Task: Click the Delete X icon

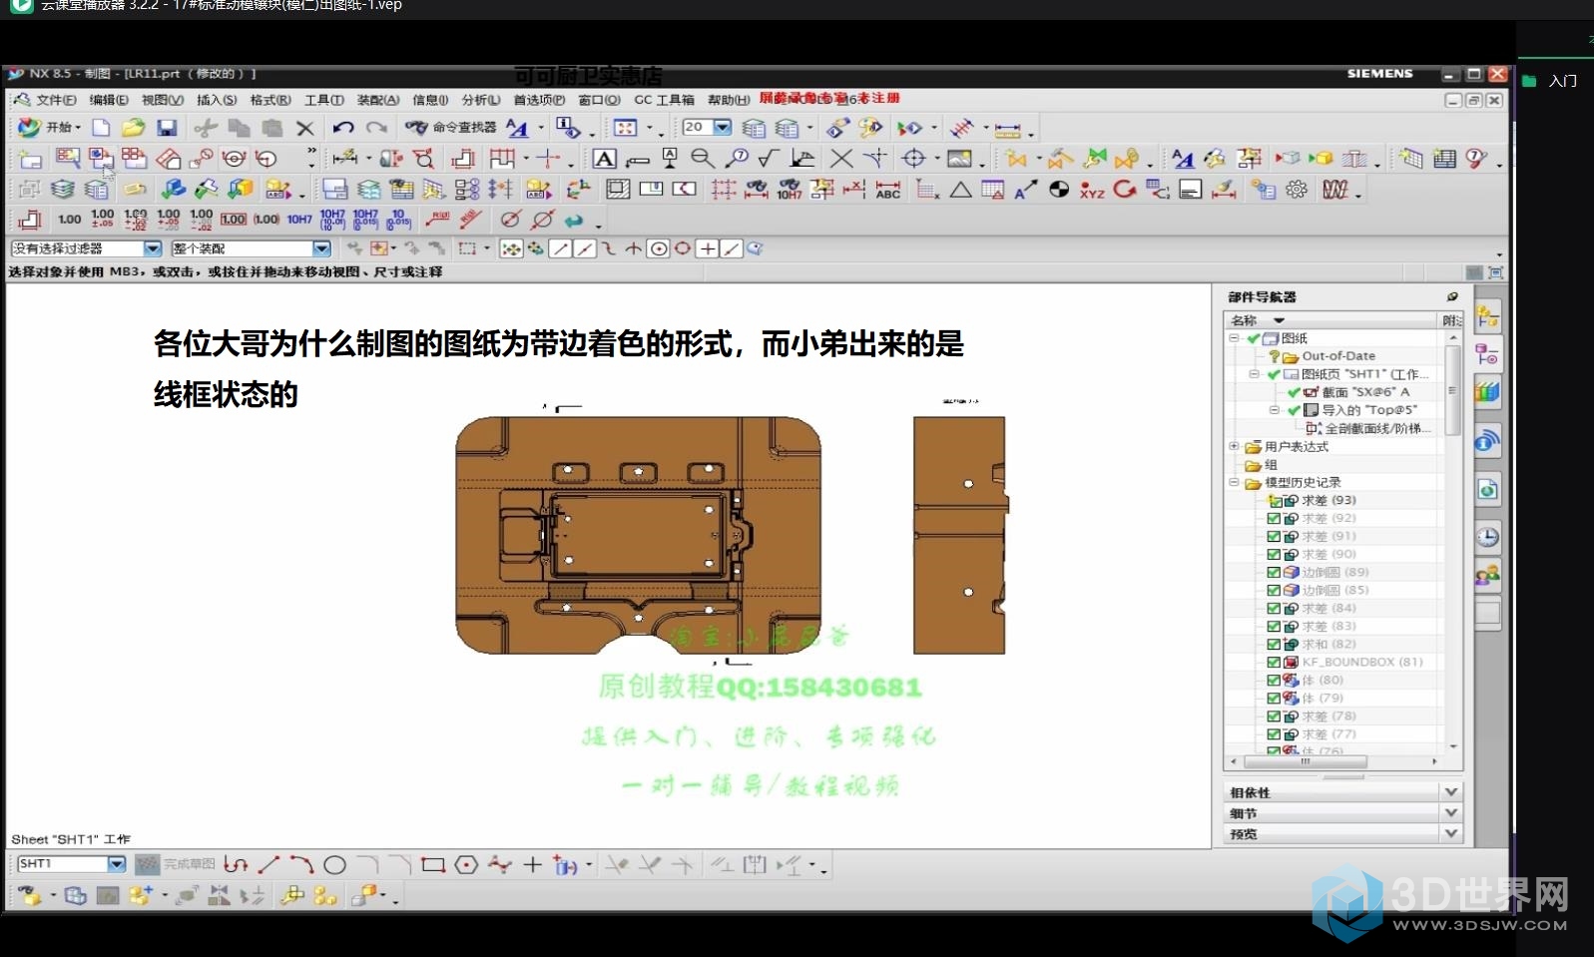Action: point(305,128)
